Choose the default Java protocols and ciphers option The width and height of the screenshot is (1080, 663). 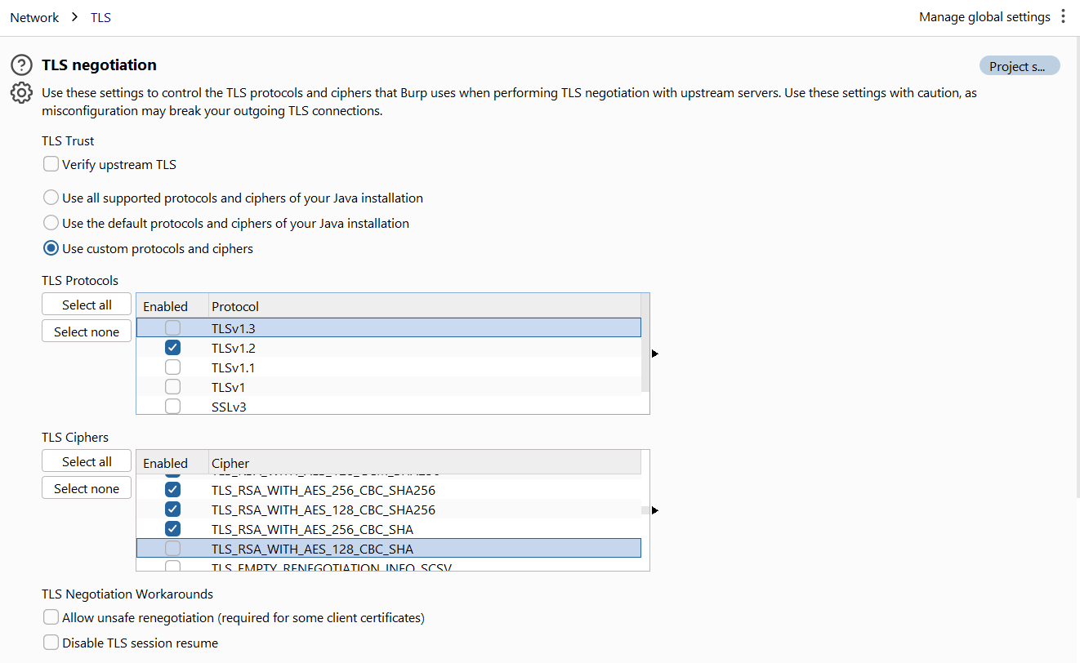coord(51,224)
